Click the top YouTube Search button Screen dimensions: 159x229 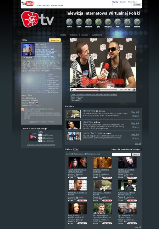(x=137, y=4)
